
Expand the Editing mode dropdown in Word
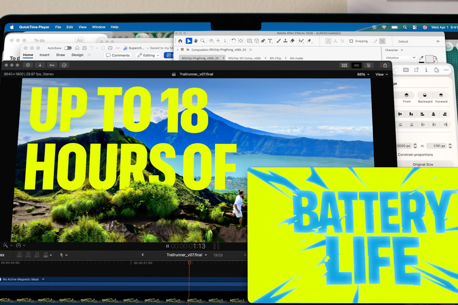click(148, 55)
